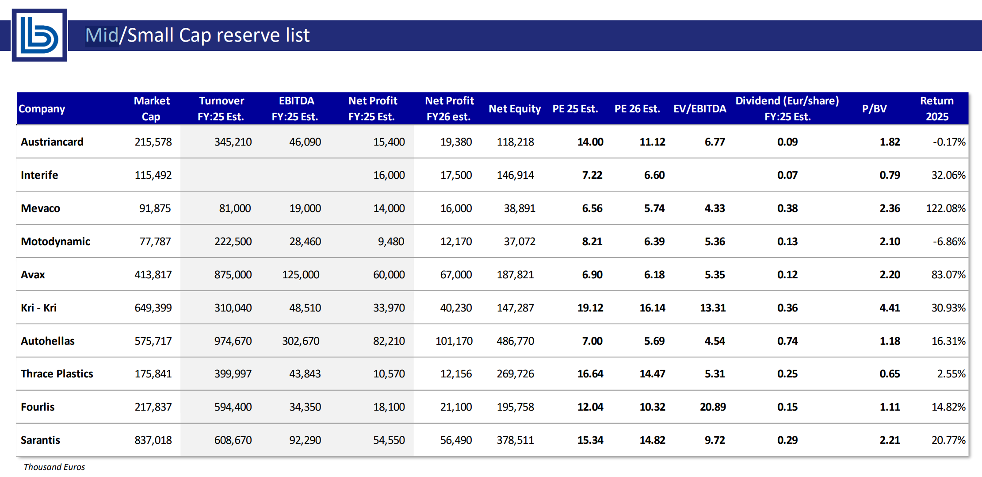The width and height of the screenshot is (982, 477).
Task: Select the Turnover FY:25 Est. header
Action: 221,109
